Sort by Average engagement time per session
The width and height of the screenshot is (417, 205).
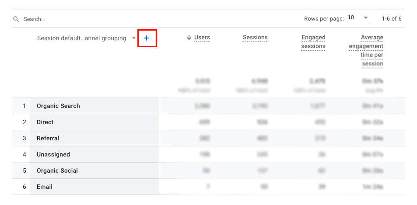click(366, 50)
